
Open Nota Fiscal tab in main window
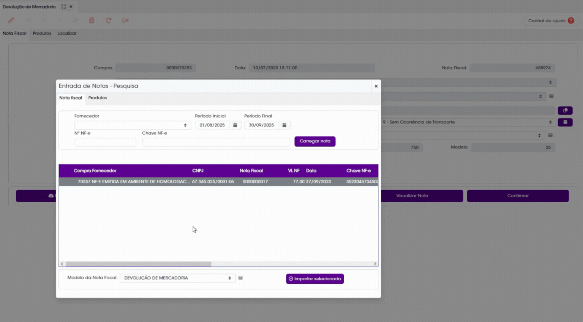14,33
